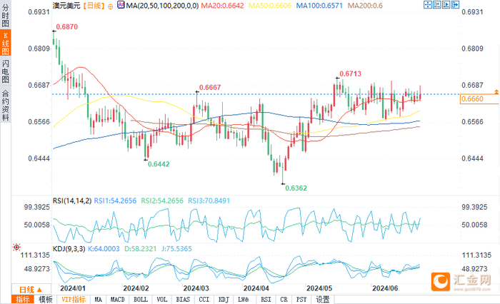Click the D:58.2321 value
The image size is (500, 304).
tap(140, 249)
